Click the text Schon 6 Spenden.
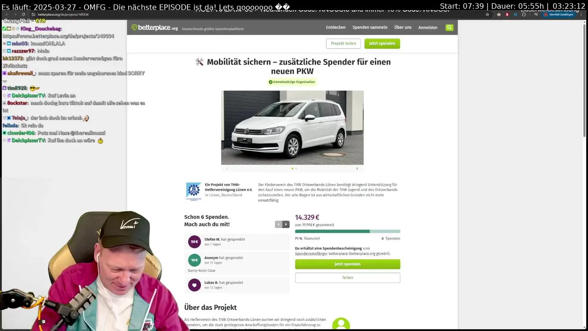This screenshot has width=588, height=331. click(206, 217)
